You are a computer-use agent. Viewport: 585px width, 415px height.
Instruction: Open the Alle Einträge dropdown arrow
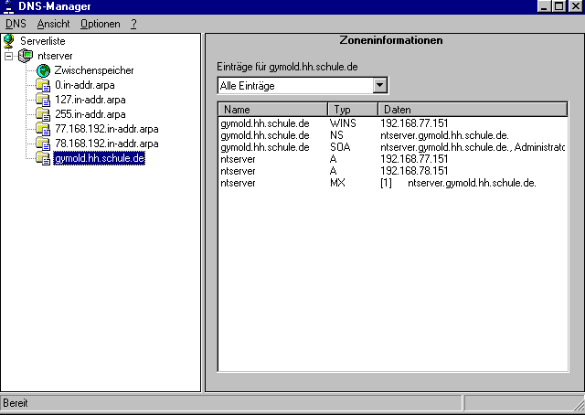pos(380,85)
